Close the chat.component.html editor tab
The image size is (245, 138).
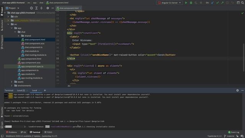click(x=80, y=8)
